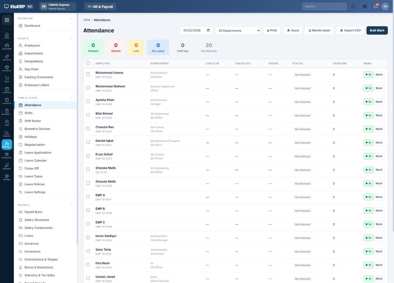The width and height of the screenshot is (394, 283).
Task: Open Org Chart in sidebar
Action: (x=45, y=69)
